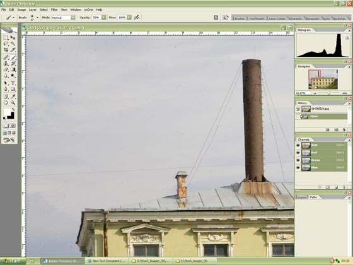Select the Gradient tool
This screenshot has width=353, height=265.
pyautogui.click(x=13, y=69)
